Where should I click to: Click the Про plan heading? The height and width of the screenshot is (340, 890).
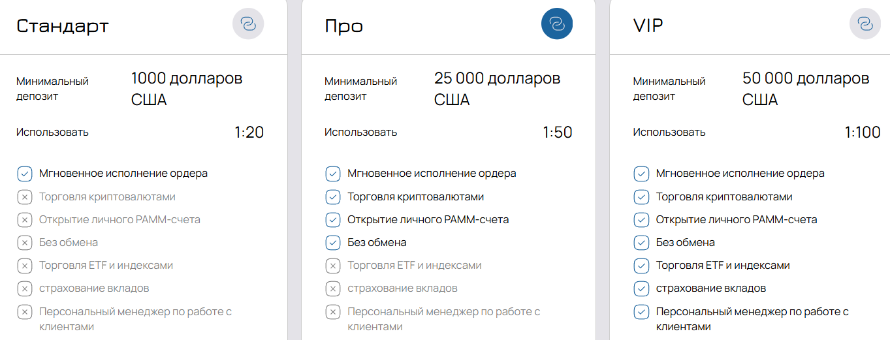344,25
